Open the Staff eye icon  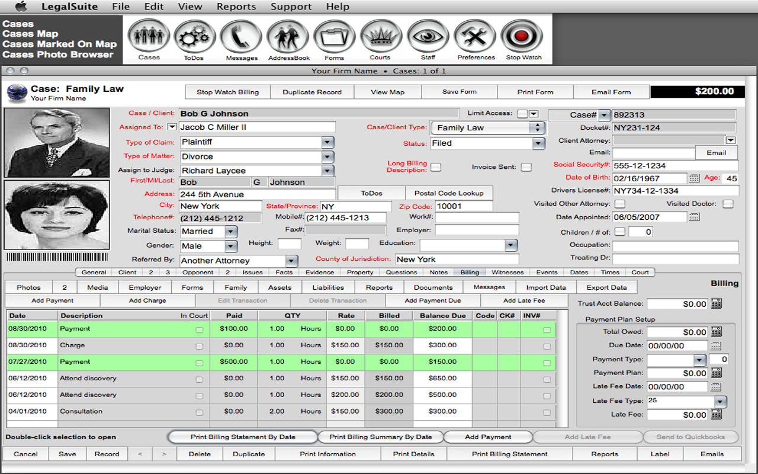point(428,37)
